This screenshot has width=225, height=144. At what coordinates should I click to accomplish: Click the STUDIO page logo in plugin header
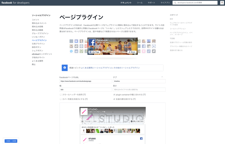(84, 112)
